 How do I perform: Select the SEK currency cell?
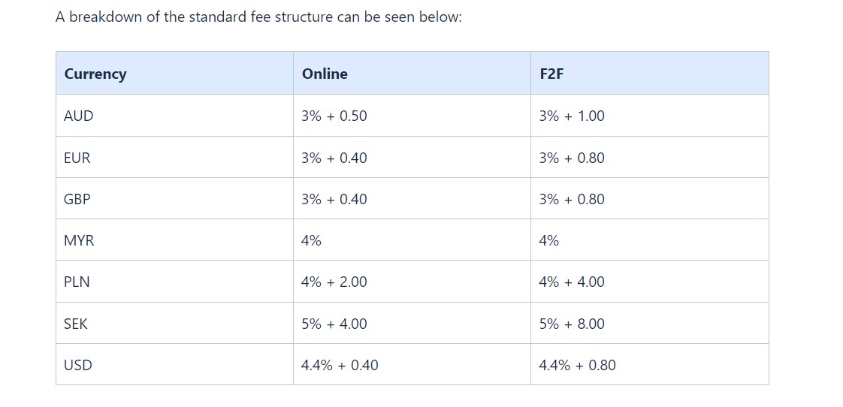coord(175,324)
